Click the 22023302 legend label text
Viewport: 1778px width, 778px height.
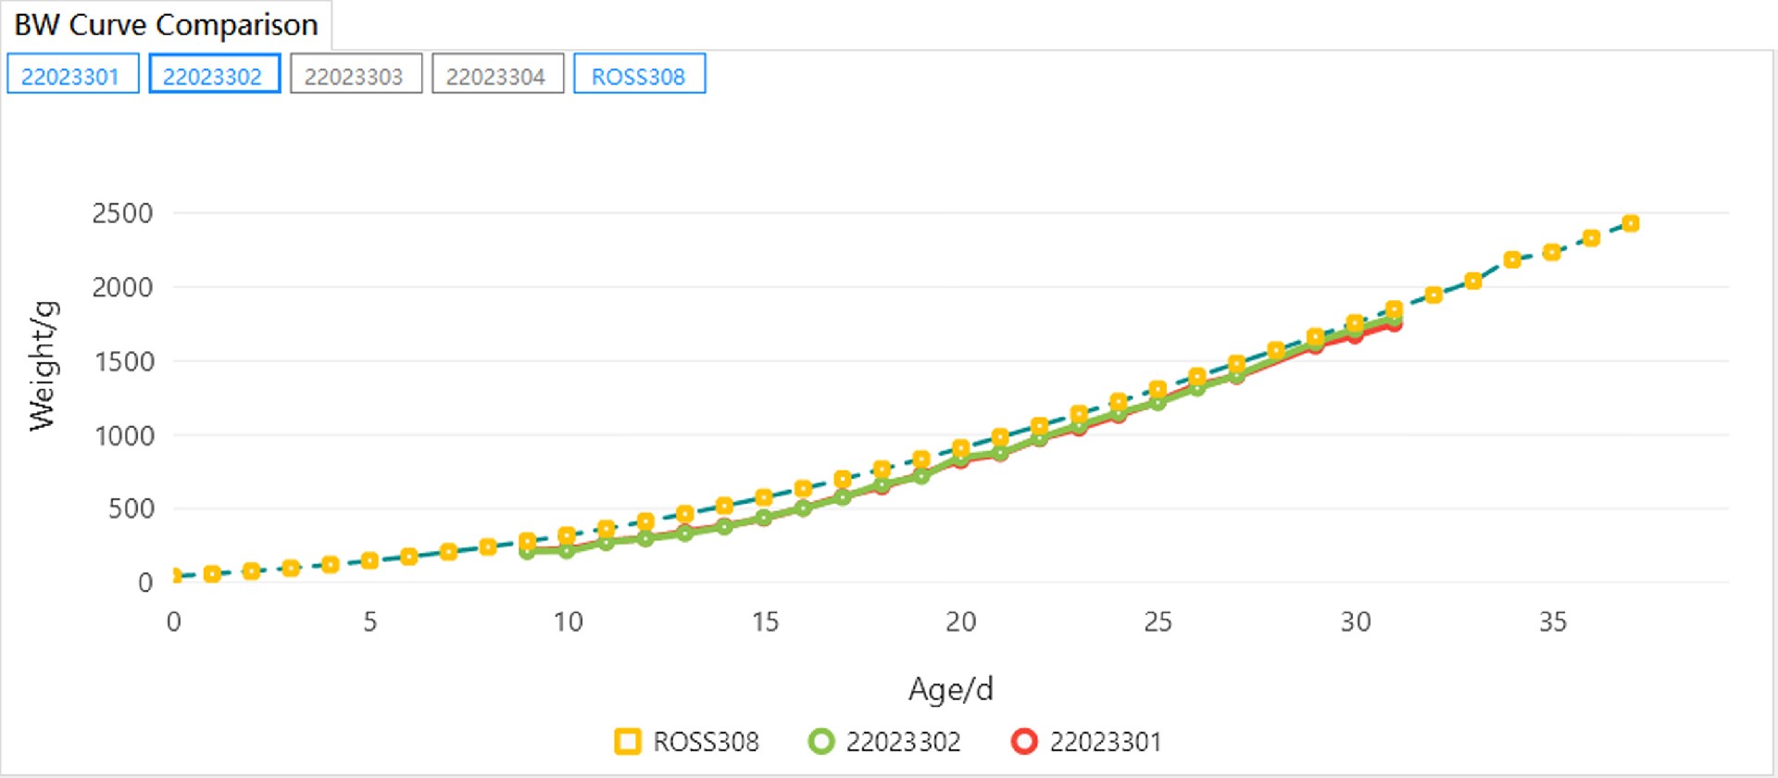pyautogui.click(x=903, y=742)
